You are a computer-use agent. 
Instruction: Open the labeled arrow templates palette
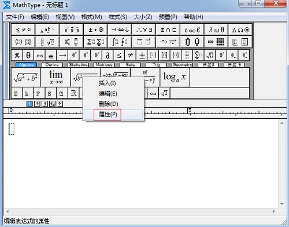click(168, 42)
